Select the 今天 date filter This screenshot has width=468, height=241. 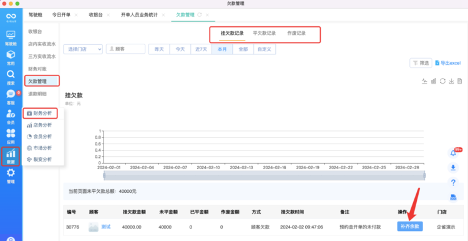pos(180,49)
